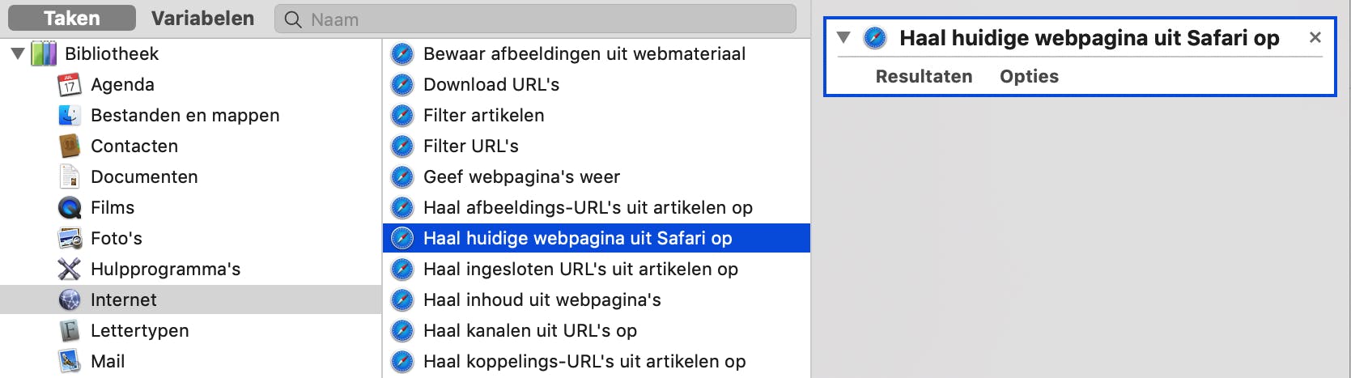Select the Lettertypen font book icon
This screenshot has height=378, width=1351.
70,331
